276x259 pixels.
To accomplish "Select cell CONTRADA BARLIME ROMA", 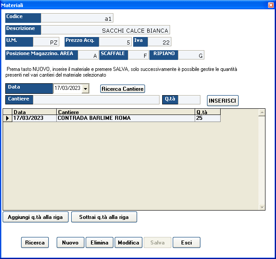I will click(126, 118).
